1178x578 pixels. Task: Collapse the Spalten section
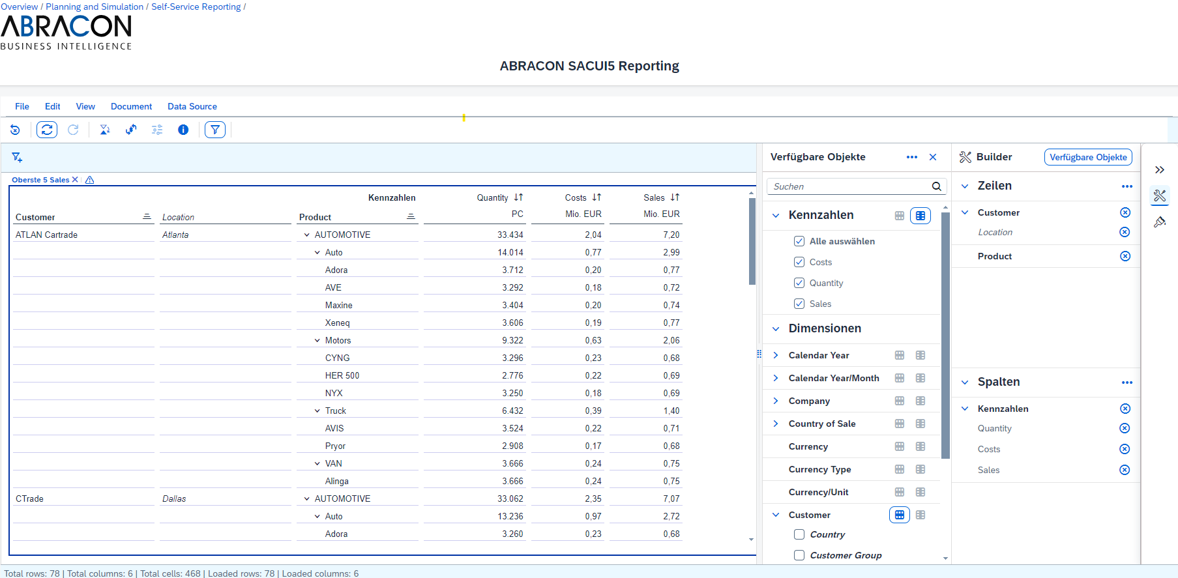965,382
